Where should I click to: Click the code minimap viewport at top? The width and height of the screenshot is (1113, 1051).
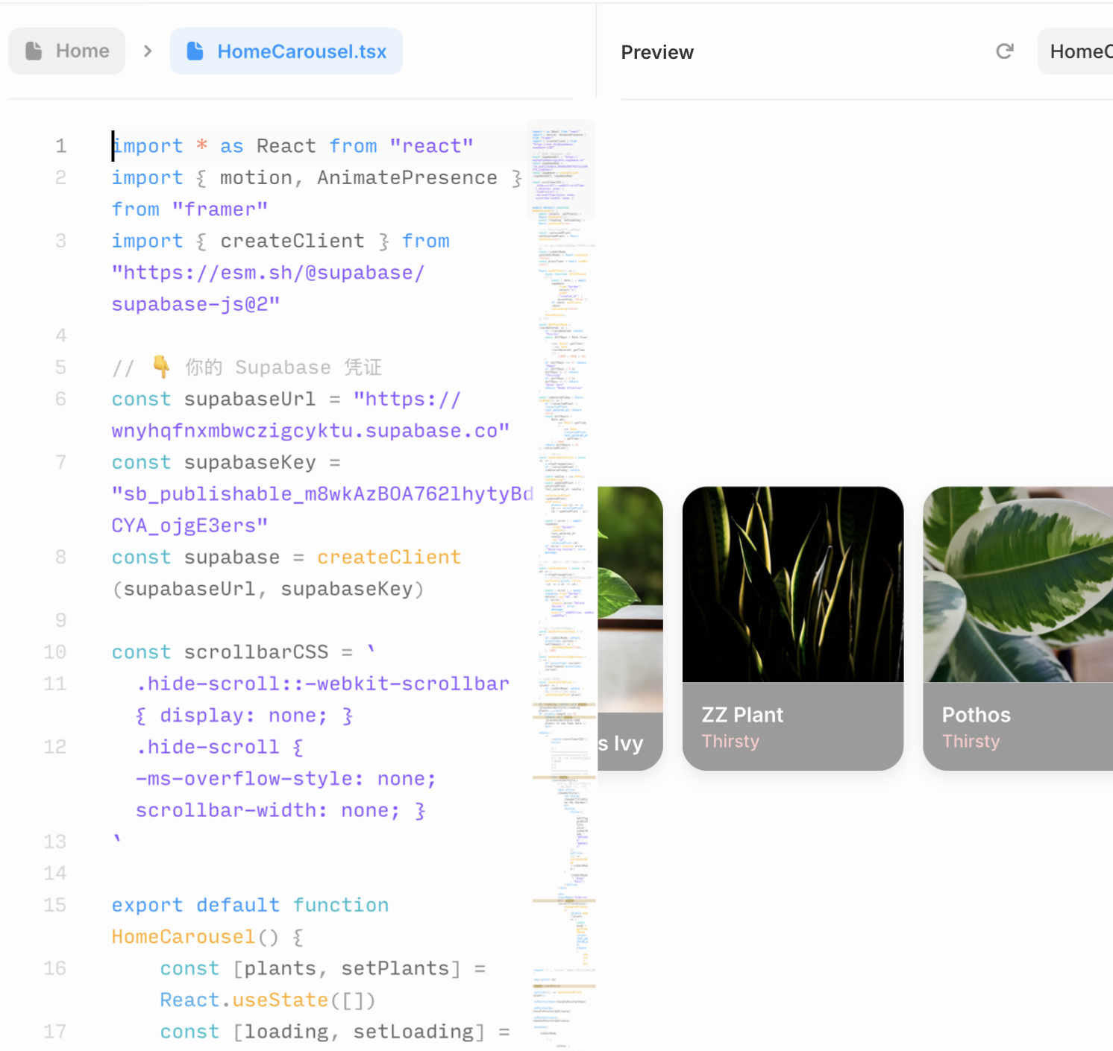click(561, 169)
